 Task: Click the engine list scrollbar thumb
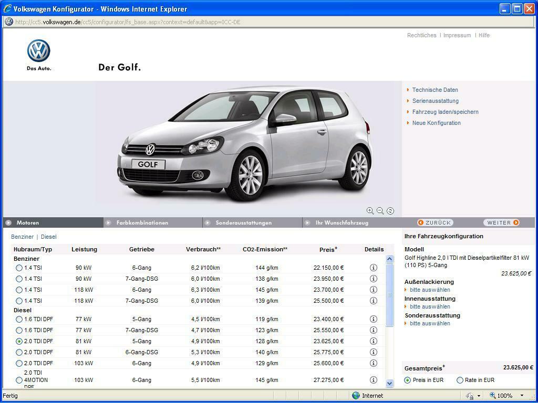click(389, 295)
